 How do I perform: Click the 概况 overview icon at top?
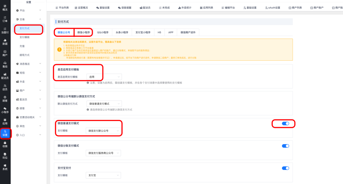(x=5, y=7)
